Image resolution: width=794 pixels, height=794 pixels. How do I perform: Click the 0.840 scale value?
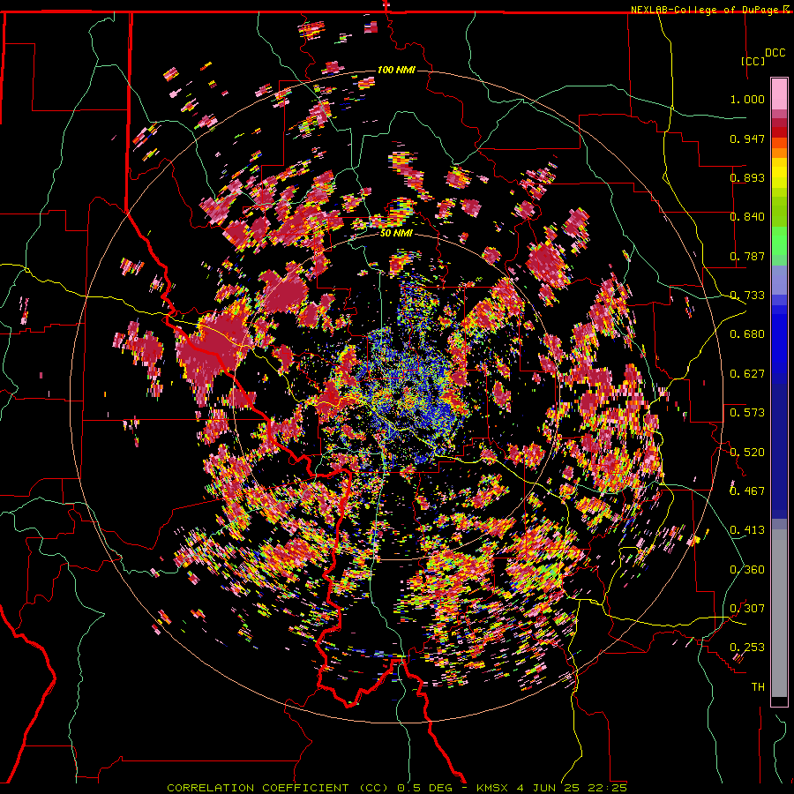click(x=747, y=217)
